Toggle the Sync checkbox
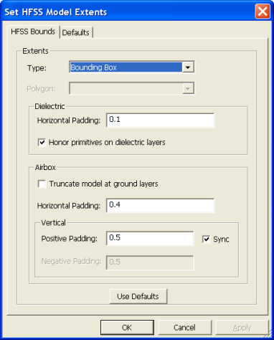Screen dimensions: 274x340 [206, 239]
